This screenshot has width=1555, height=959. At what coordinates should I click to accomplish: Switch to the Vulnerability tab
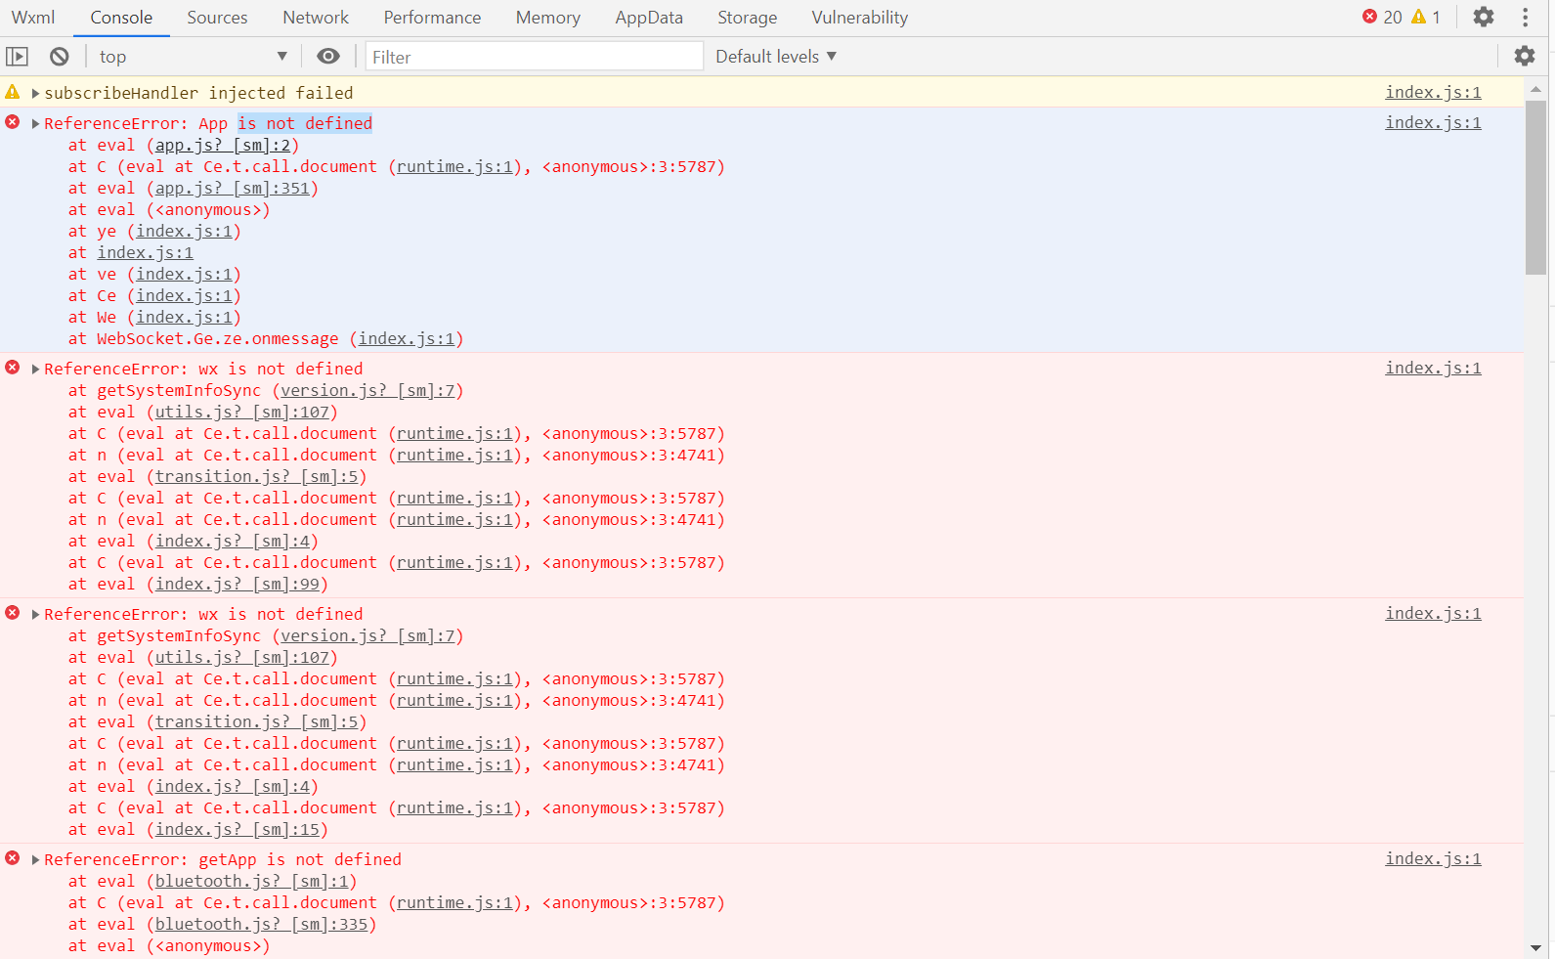point(860,18)
